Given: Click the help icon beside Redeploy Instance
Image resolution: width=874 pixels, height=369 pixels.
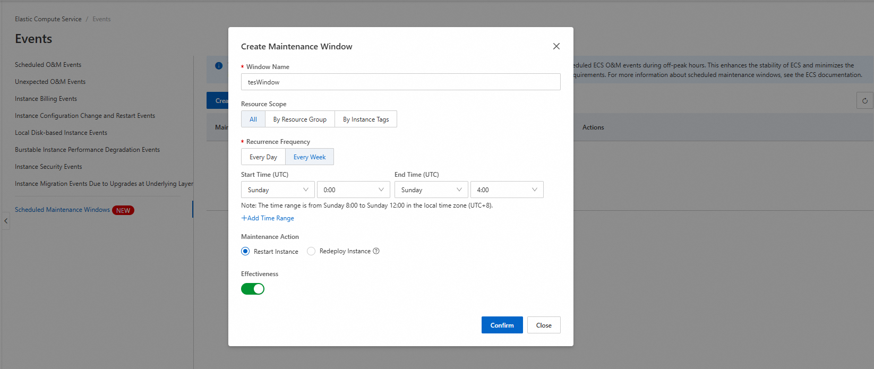Looking at the screenshot, I should [376, 251].
